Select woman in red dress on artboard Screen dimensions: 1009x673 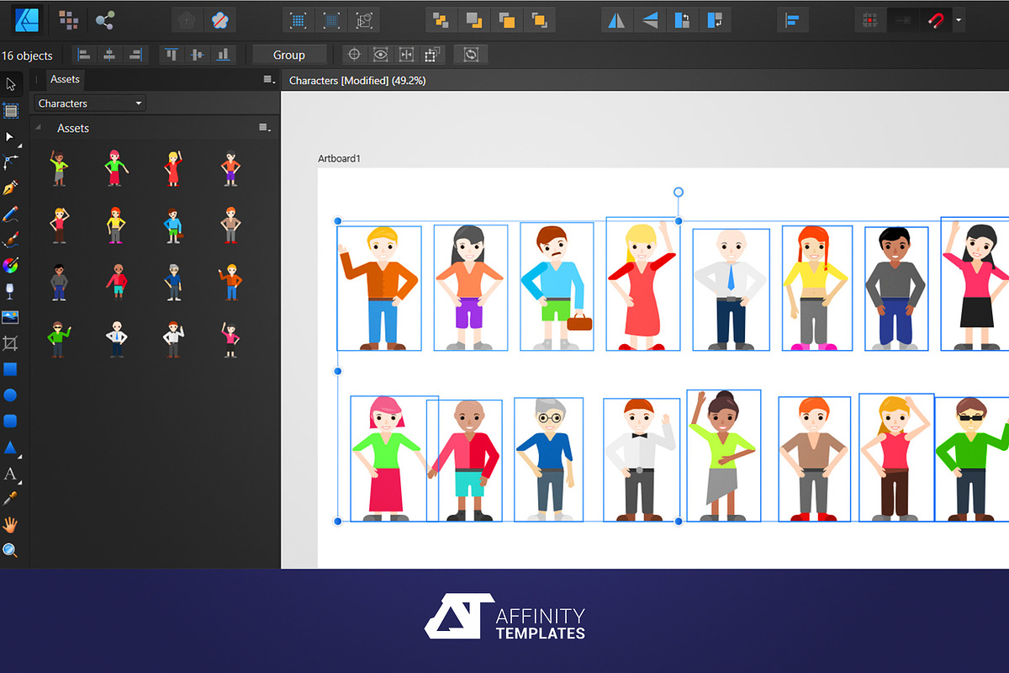point(643,284)
